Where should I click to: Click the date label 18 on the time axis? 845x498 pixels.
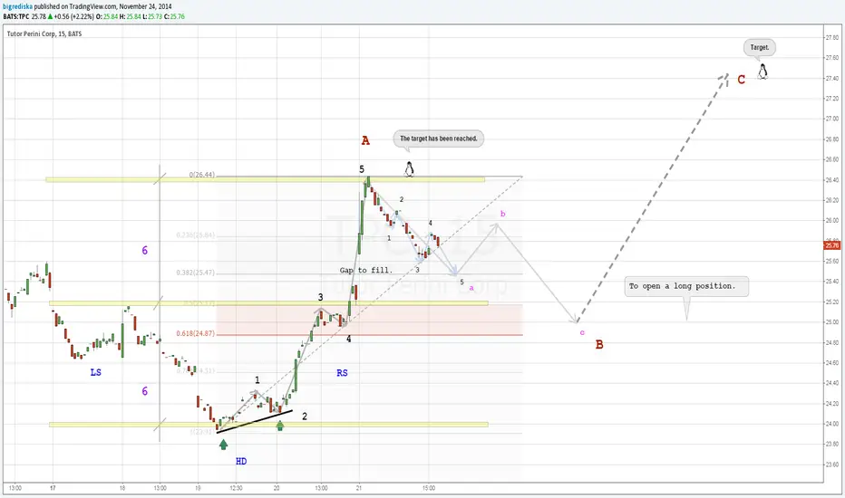[x=122, y=488]
